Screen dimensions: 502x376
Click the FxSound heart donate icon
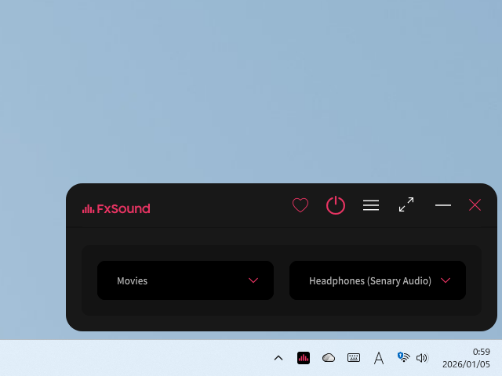(x=300, y=205)
